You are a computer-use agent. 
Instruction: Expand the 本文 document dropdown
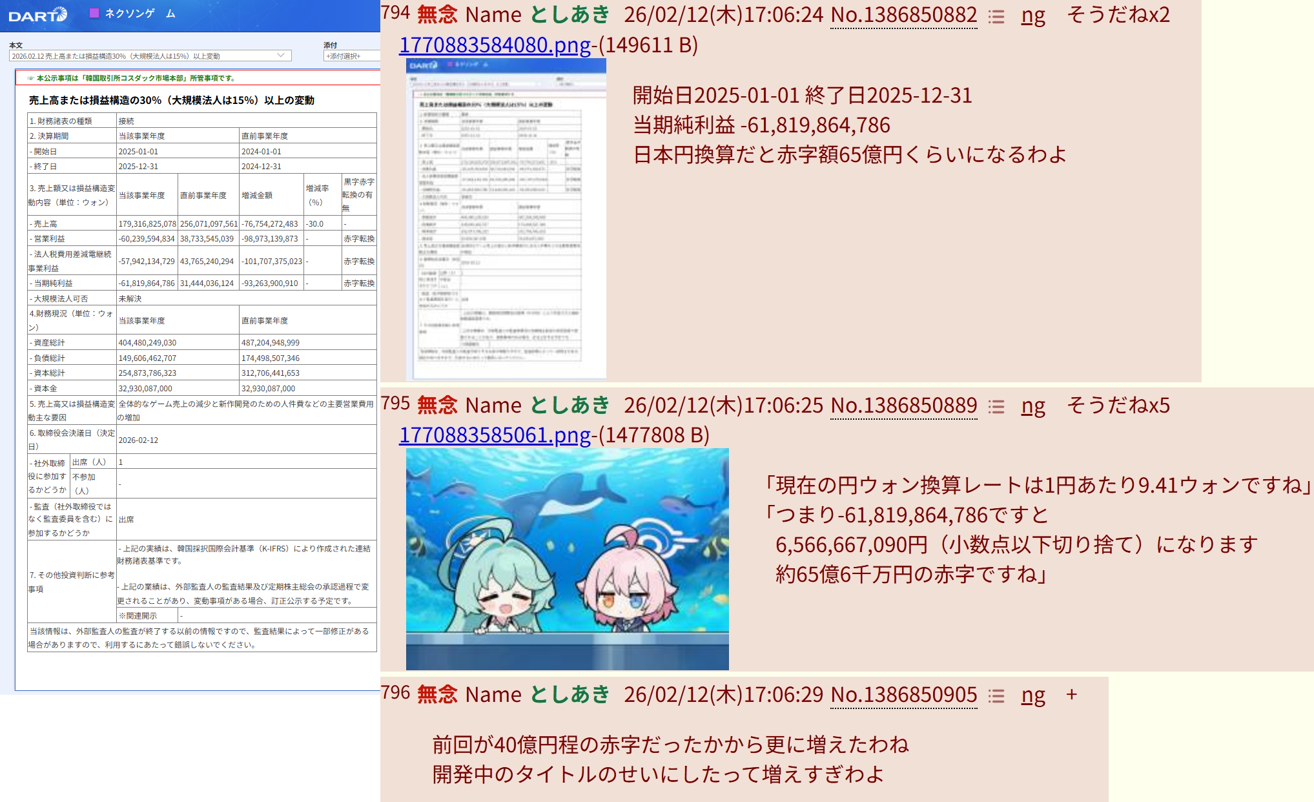click(x=280, y=56)
